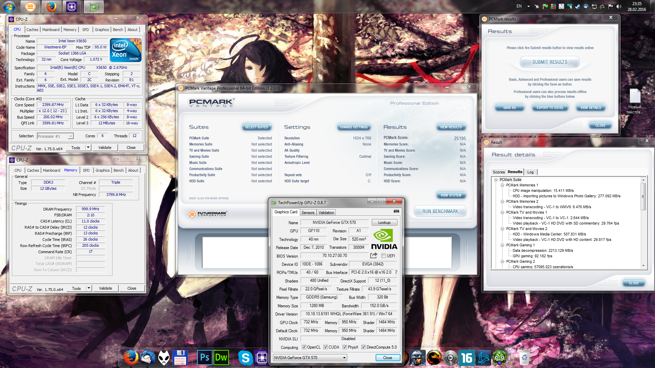
Task: Collapse the PCMark Memories 1 node
Action: coord(502,185)
